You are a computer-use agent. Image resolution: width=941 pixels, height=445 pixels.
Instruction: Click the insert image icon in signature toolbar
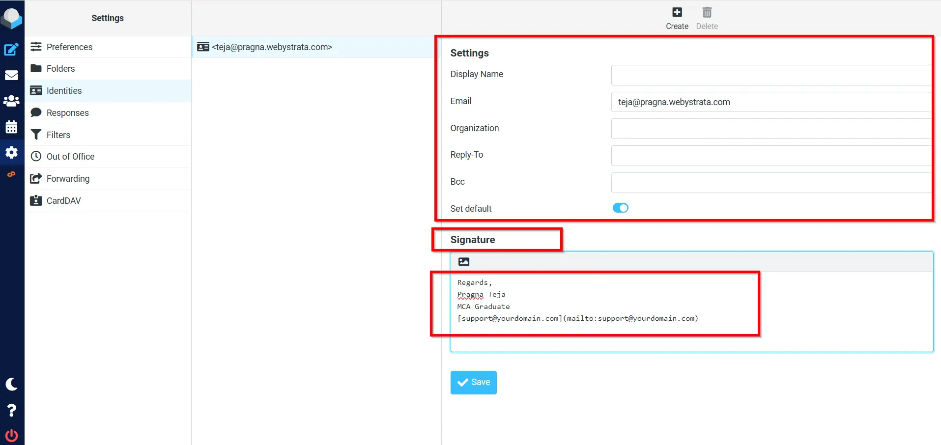pos(463,262)
